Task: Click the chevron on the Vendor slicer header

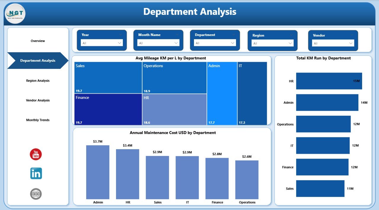Action: click(351, 35)
